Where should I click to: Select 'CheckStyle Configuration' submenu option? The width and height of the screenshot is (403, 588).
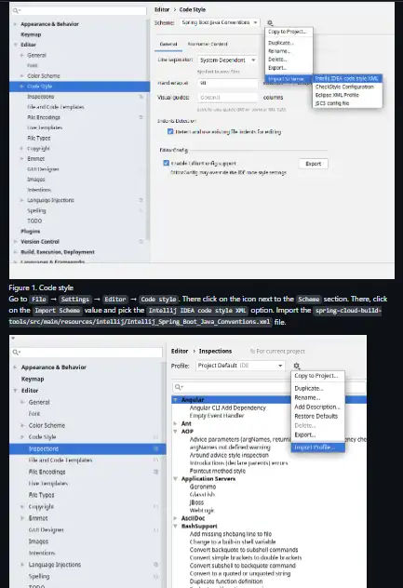click(x=347, y=87)
